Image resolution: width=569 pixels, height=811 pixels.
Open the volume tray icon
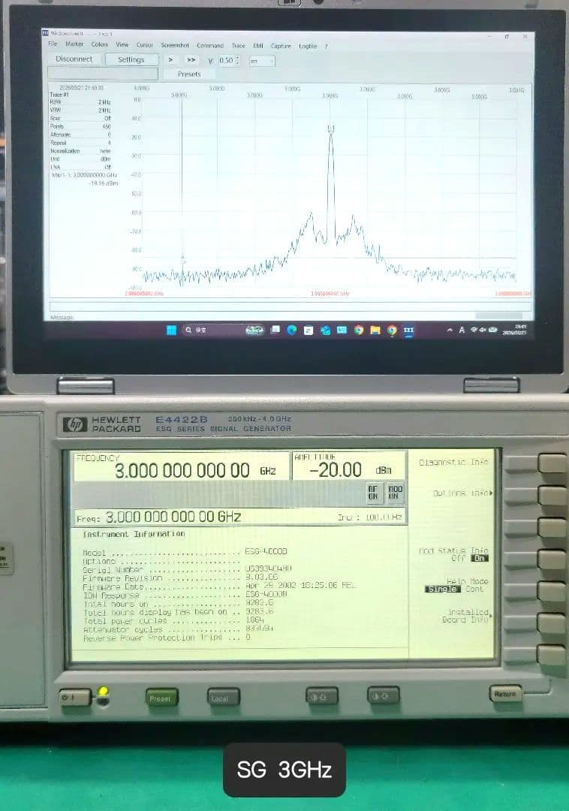coord(483,330)
